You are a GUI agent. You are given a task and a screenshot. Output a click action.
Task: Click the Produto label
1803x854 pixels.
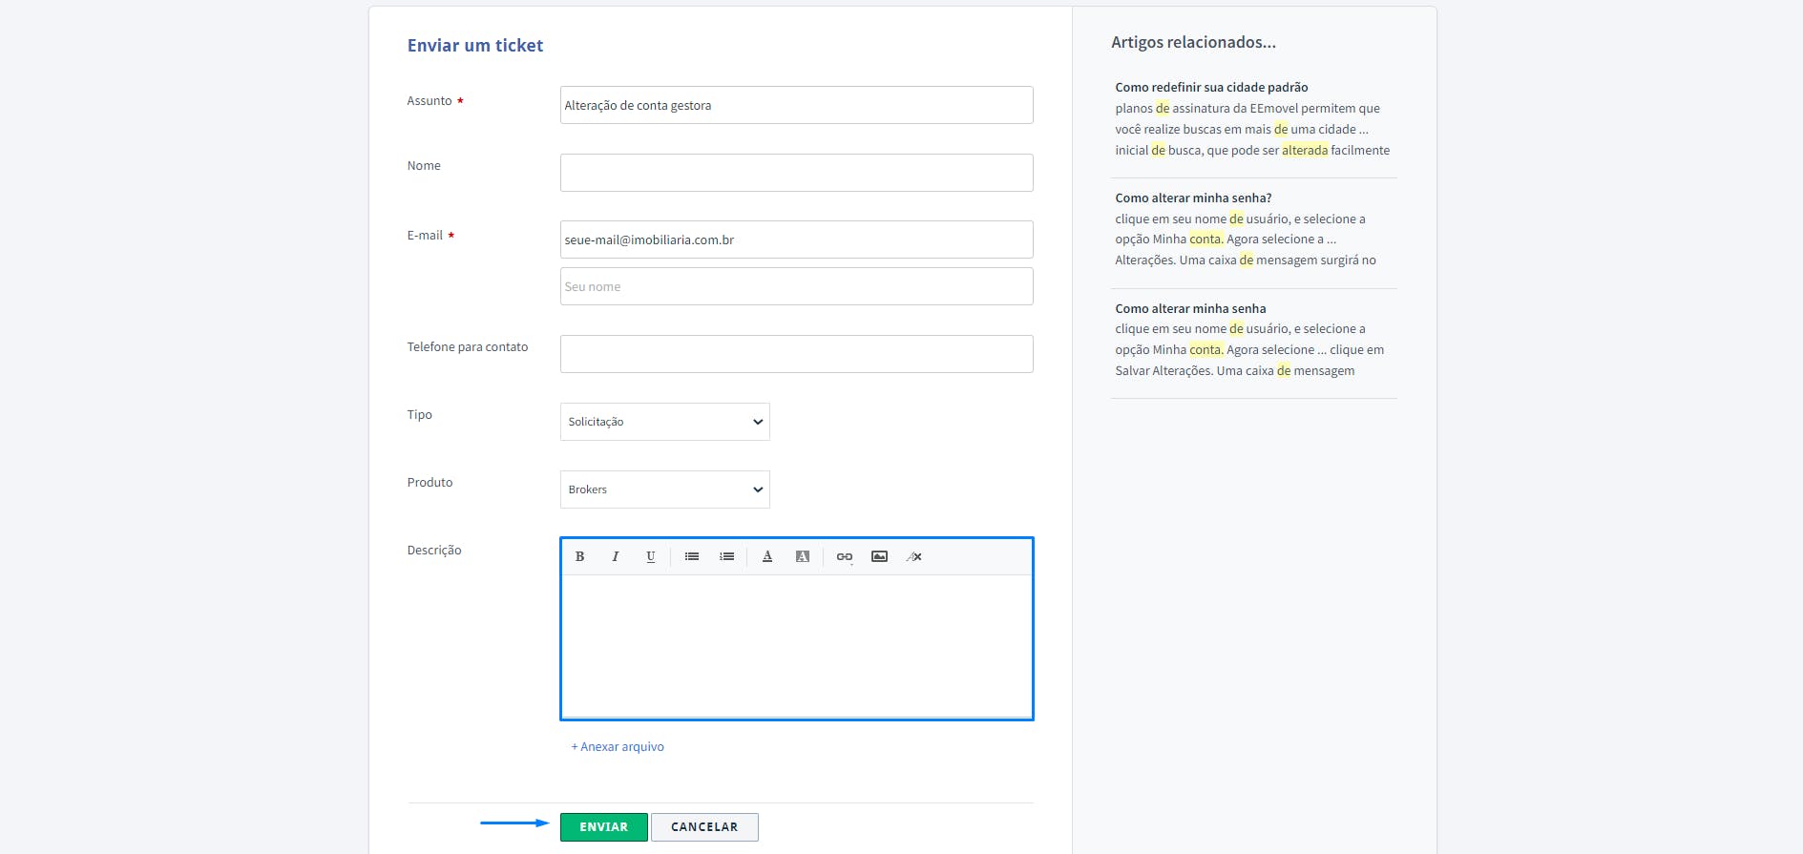[x=430, y=483]
